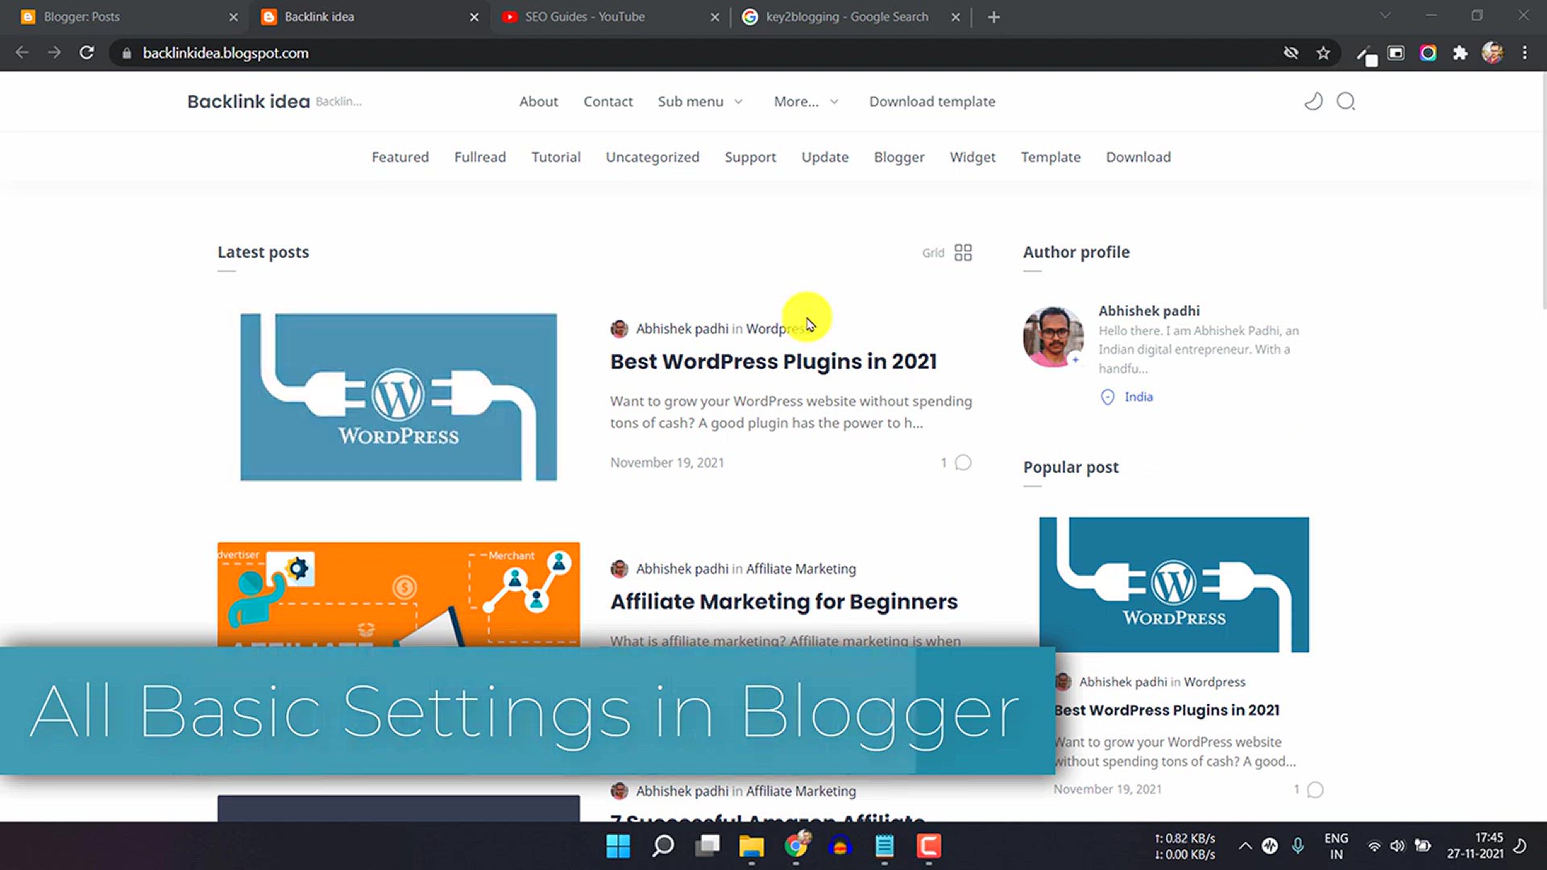Open Chrome profile avatar
Screen dimensions: 1547x870
(1492, 53)
